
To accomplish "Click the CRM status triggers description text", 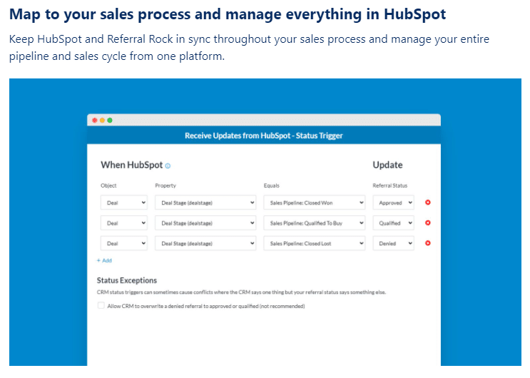I will click(241, 292).
